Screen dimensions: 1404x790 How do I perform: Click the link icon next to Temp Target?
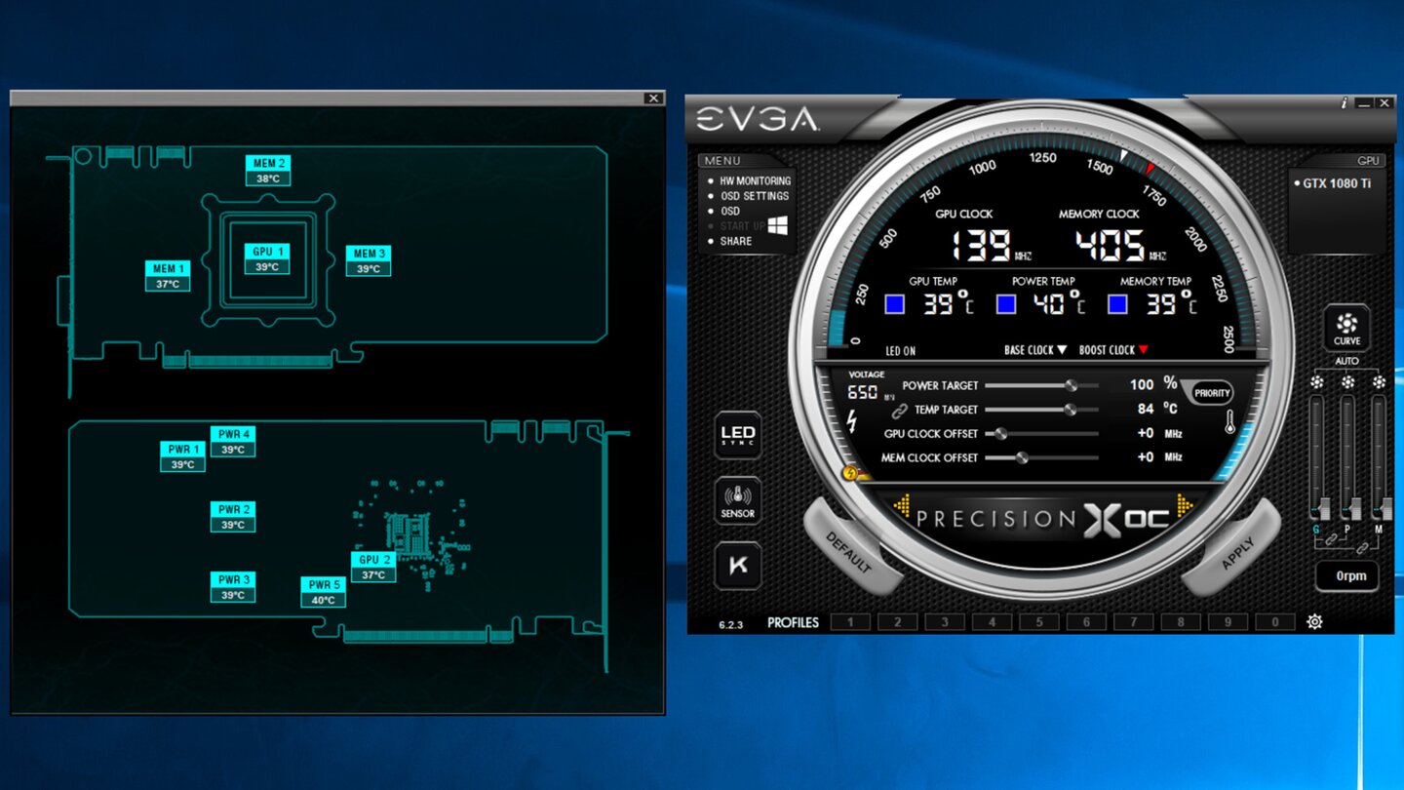900,411
